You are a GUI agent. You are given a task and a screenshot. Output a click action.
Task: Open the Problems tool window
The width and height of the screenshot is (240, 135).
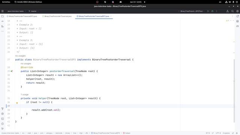coord(3,124)
